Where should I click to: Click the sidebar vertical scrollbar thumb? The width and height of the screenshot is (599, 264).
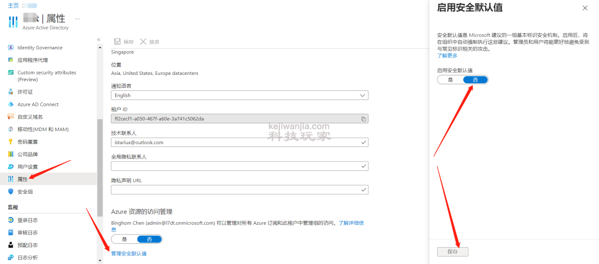click(100, 168)
